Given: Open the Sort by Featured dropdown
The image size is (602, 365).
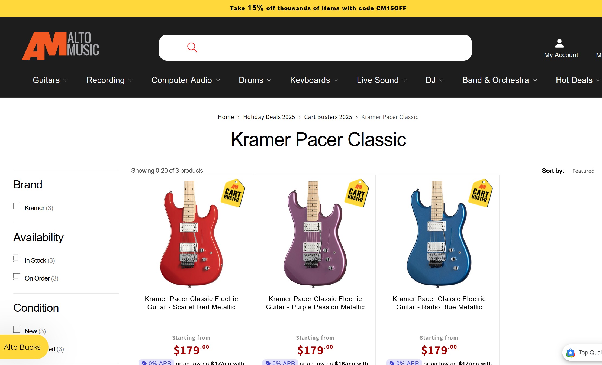Looking at the screenshot, I should 583,171.
